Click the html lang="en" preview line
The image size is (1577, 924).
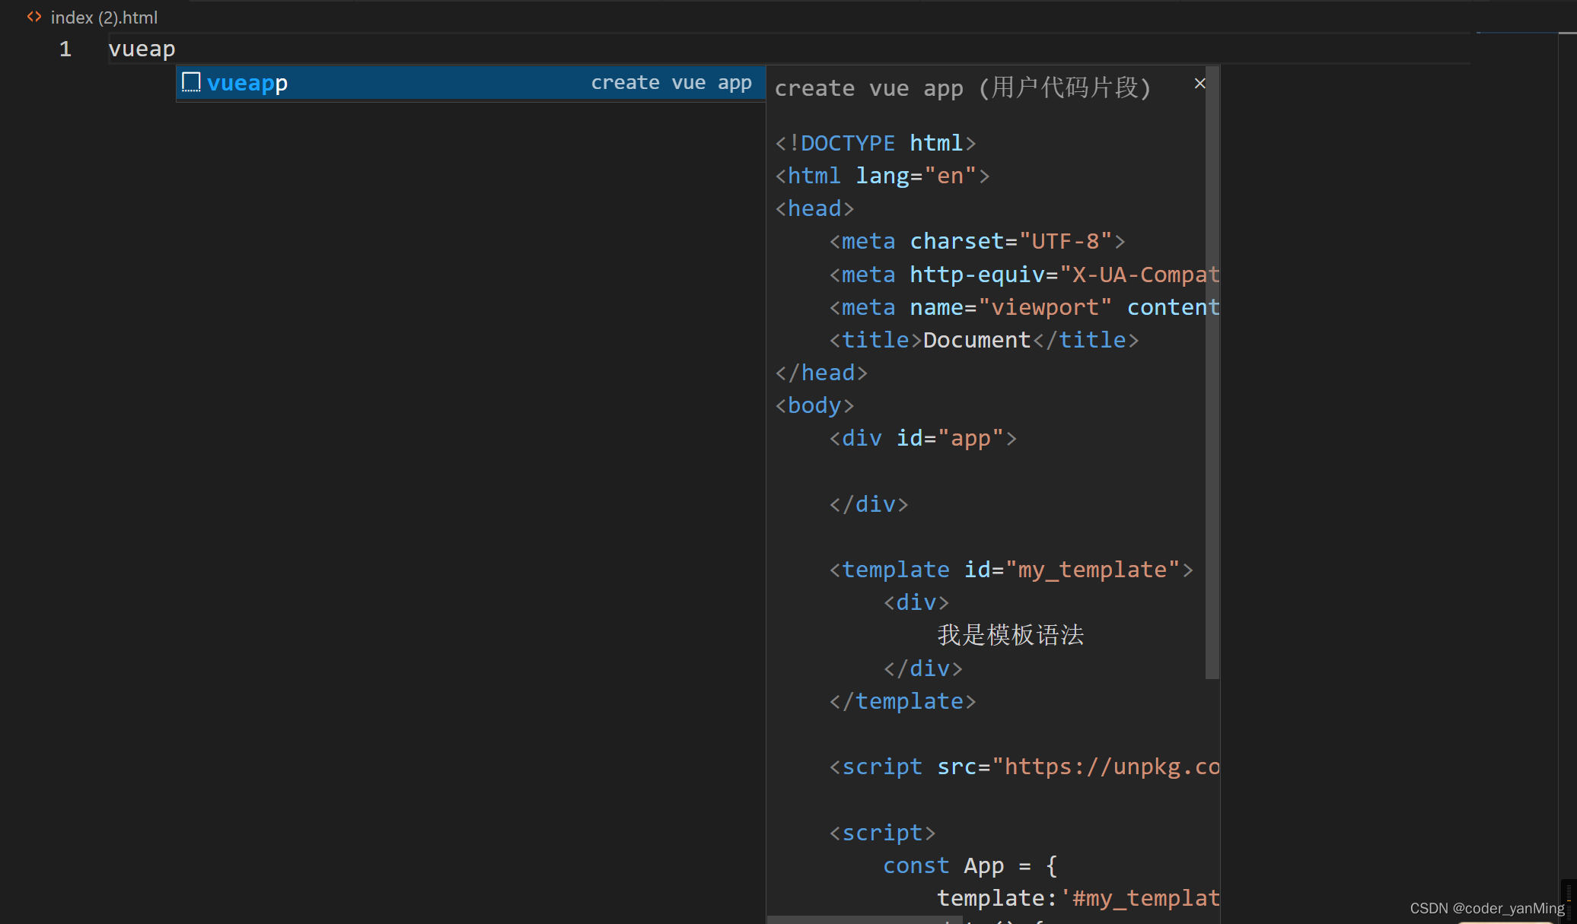pos(882,176)
